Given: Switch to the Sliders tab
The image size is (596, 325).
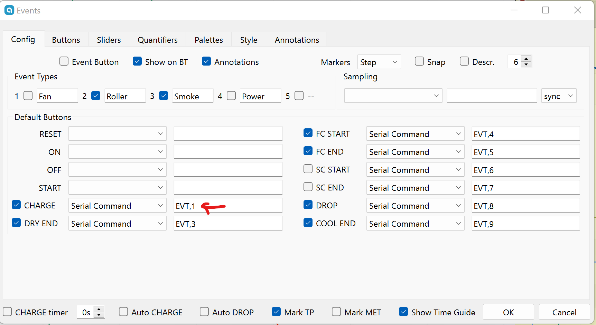Looking at the screenshot, I should (x=109, y=40).
